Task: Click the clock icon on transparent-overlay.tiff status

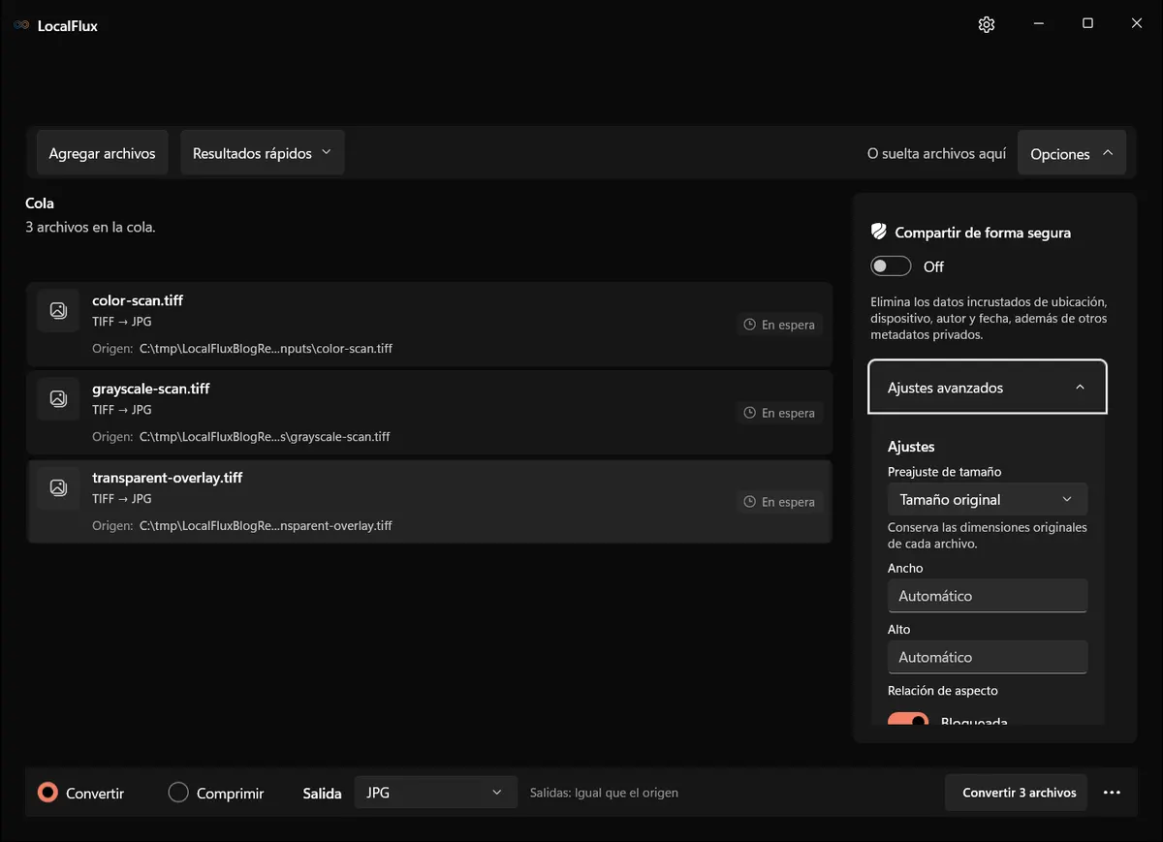Action: tap(749, 502)
